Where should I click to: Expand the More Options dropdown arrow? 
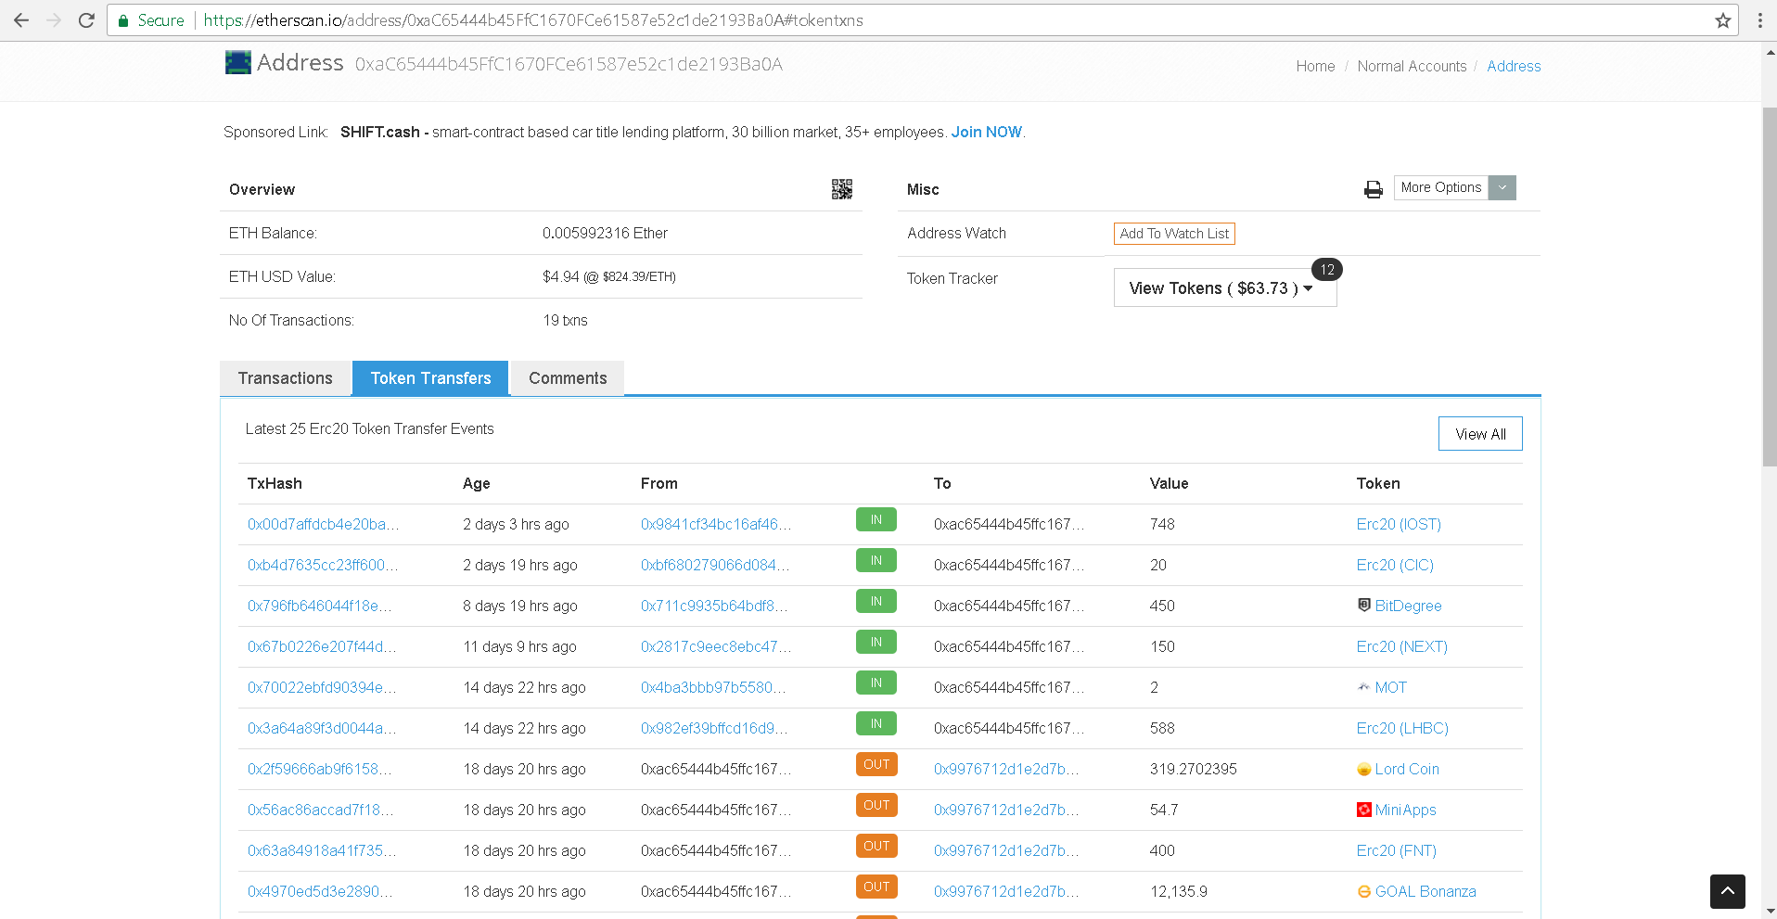click(1502, 187)
